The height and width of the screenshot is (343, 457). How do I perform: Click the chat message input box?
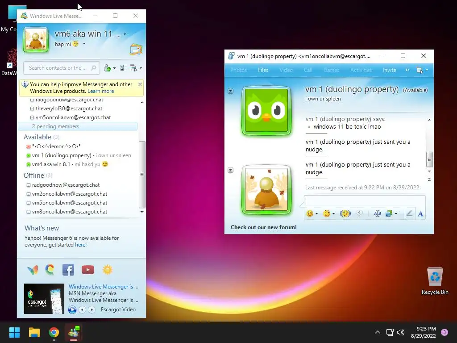point(365,201)
